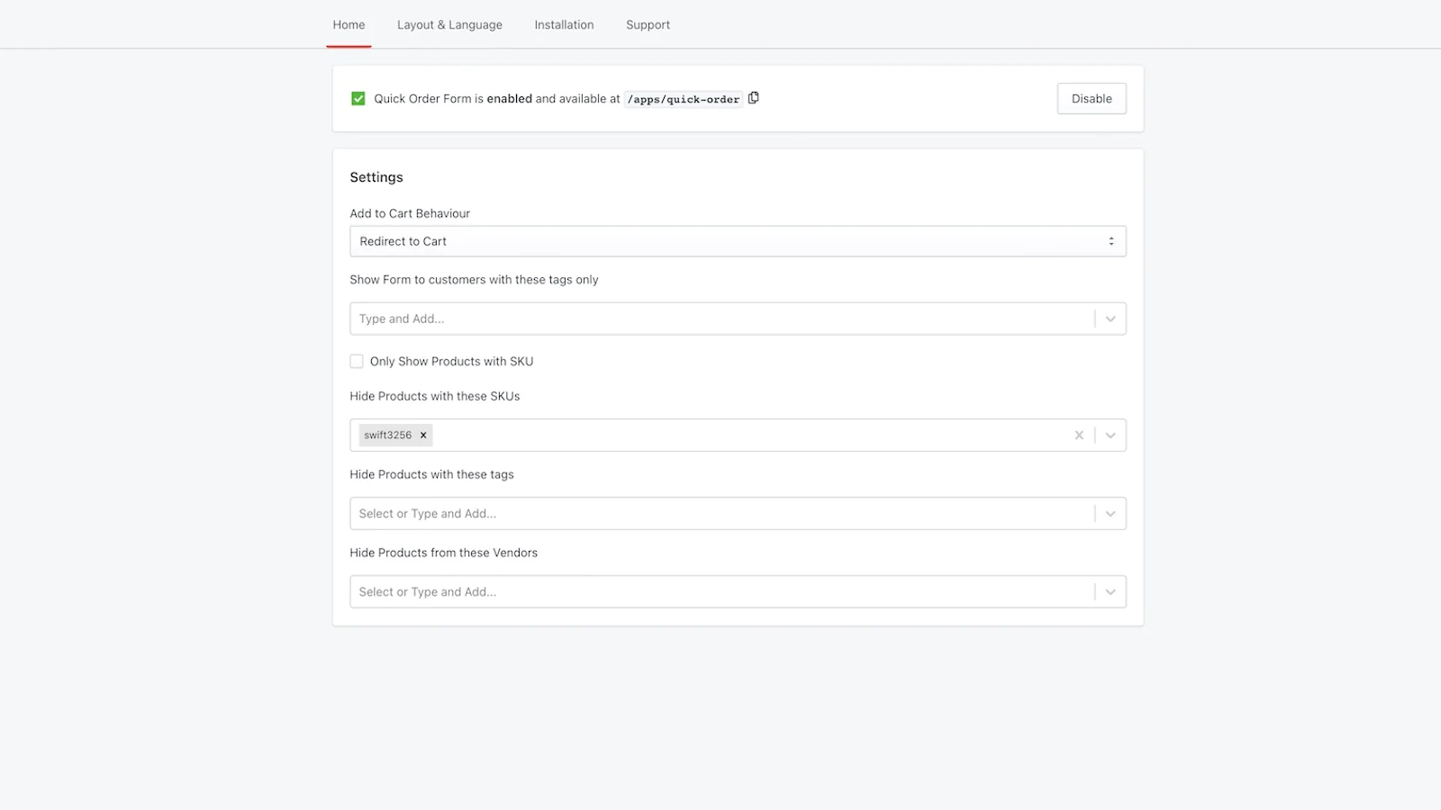This screenshot has height=810, width=1441.
Task: Expand Hide Products tags dropdown arrow
Action: (1110, 514)
